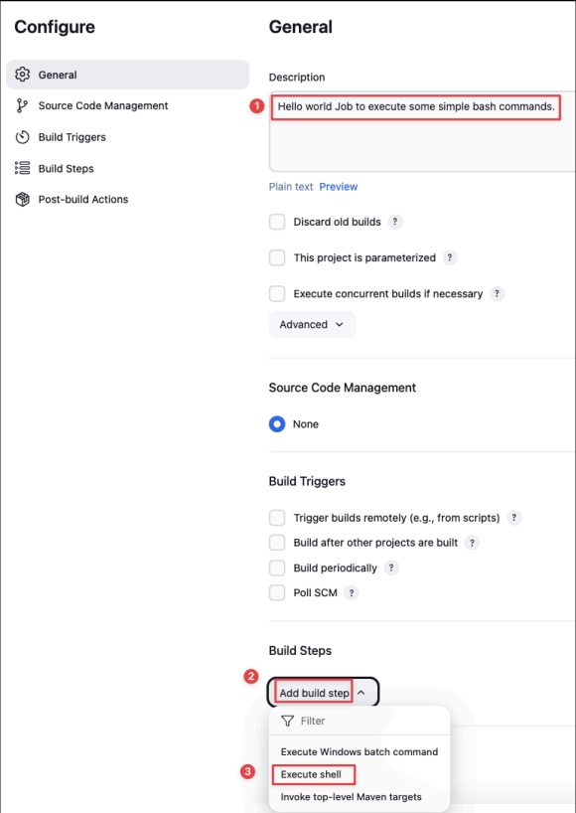Click the filter funnel icon
The height and width of the screenshot is (813, 576).
click(x=287, y=721)
